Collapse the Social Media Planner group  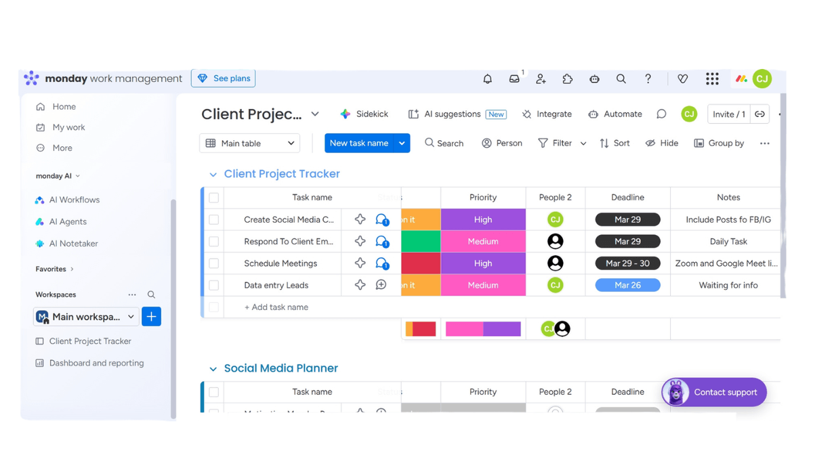click(x=213, y=369)
